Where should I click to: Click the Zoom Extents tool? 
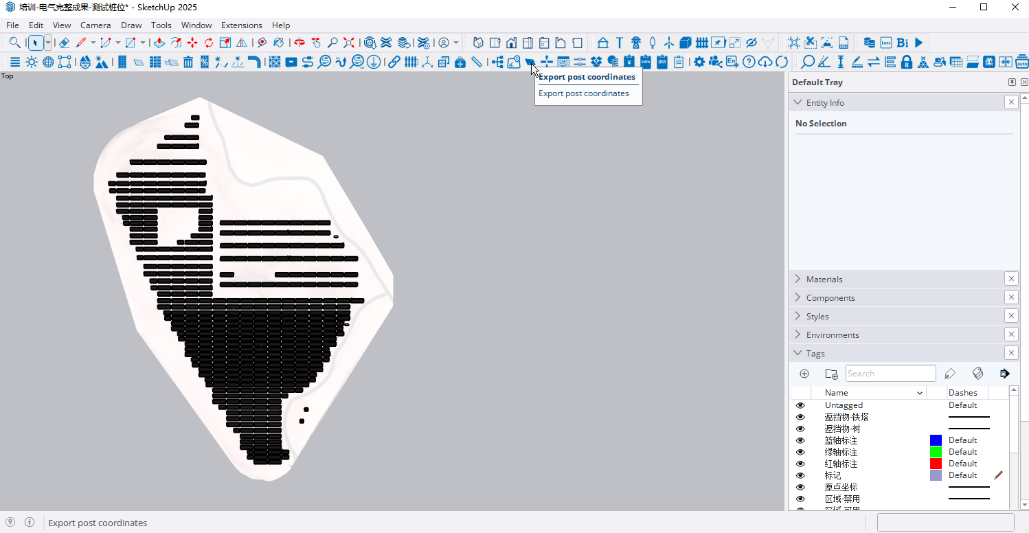[349, 43]
